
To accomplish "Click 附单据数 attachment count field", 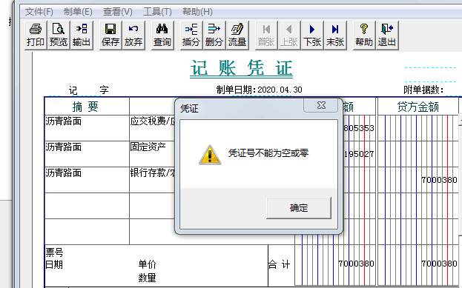I will (x=423, y=90).
